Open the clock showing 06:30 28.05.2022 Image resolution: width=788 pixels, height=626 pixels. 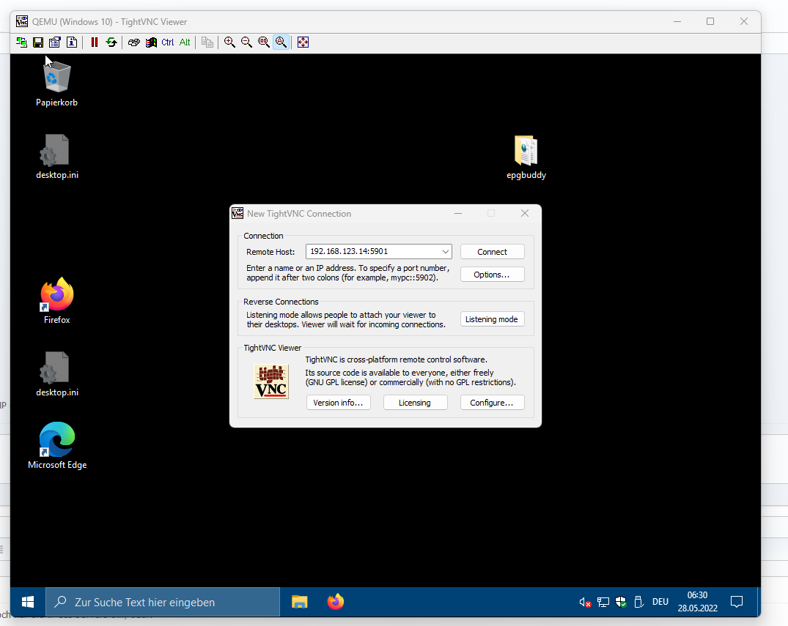[697, 602]
